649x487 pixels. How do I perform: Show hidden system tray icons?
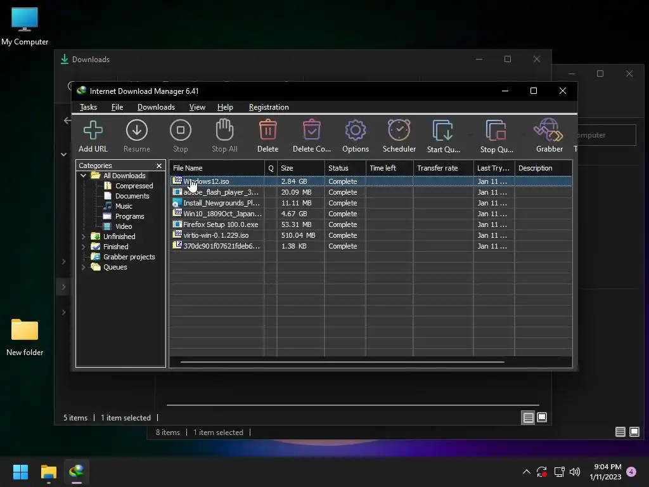[x=527, y=472]
